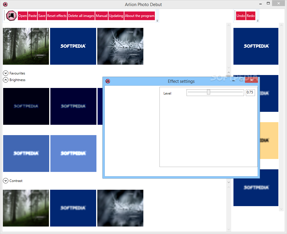Reset effects on the image
287x234 pixels.
tap(57, 16)
